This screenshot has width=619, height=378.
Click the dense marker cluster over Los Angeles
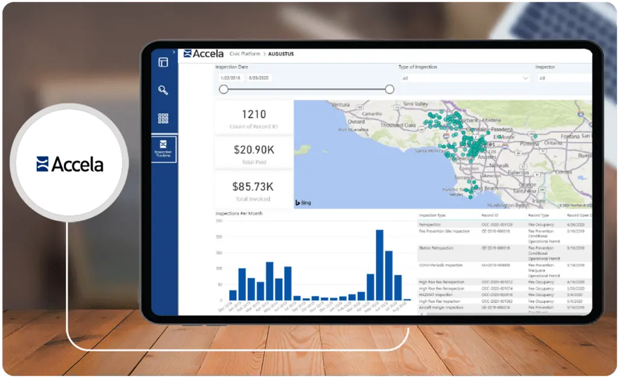475,146
